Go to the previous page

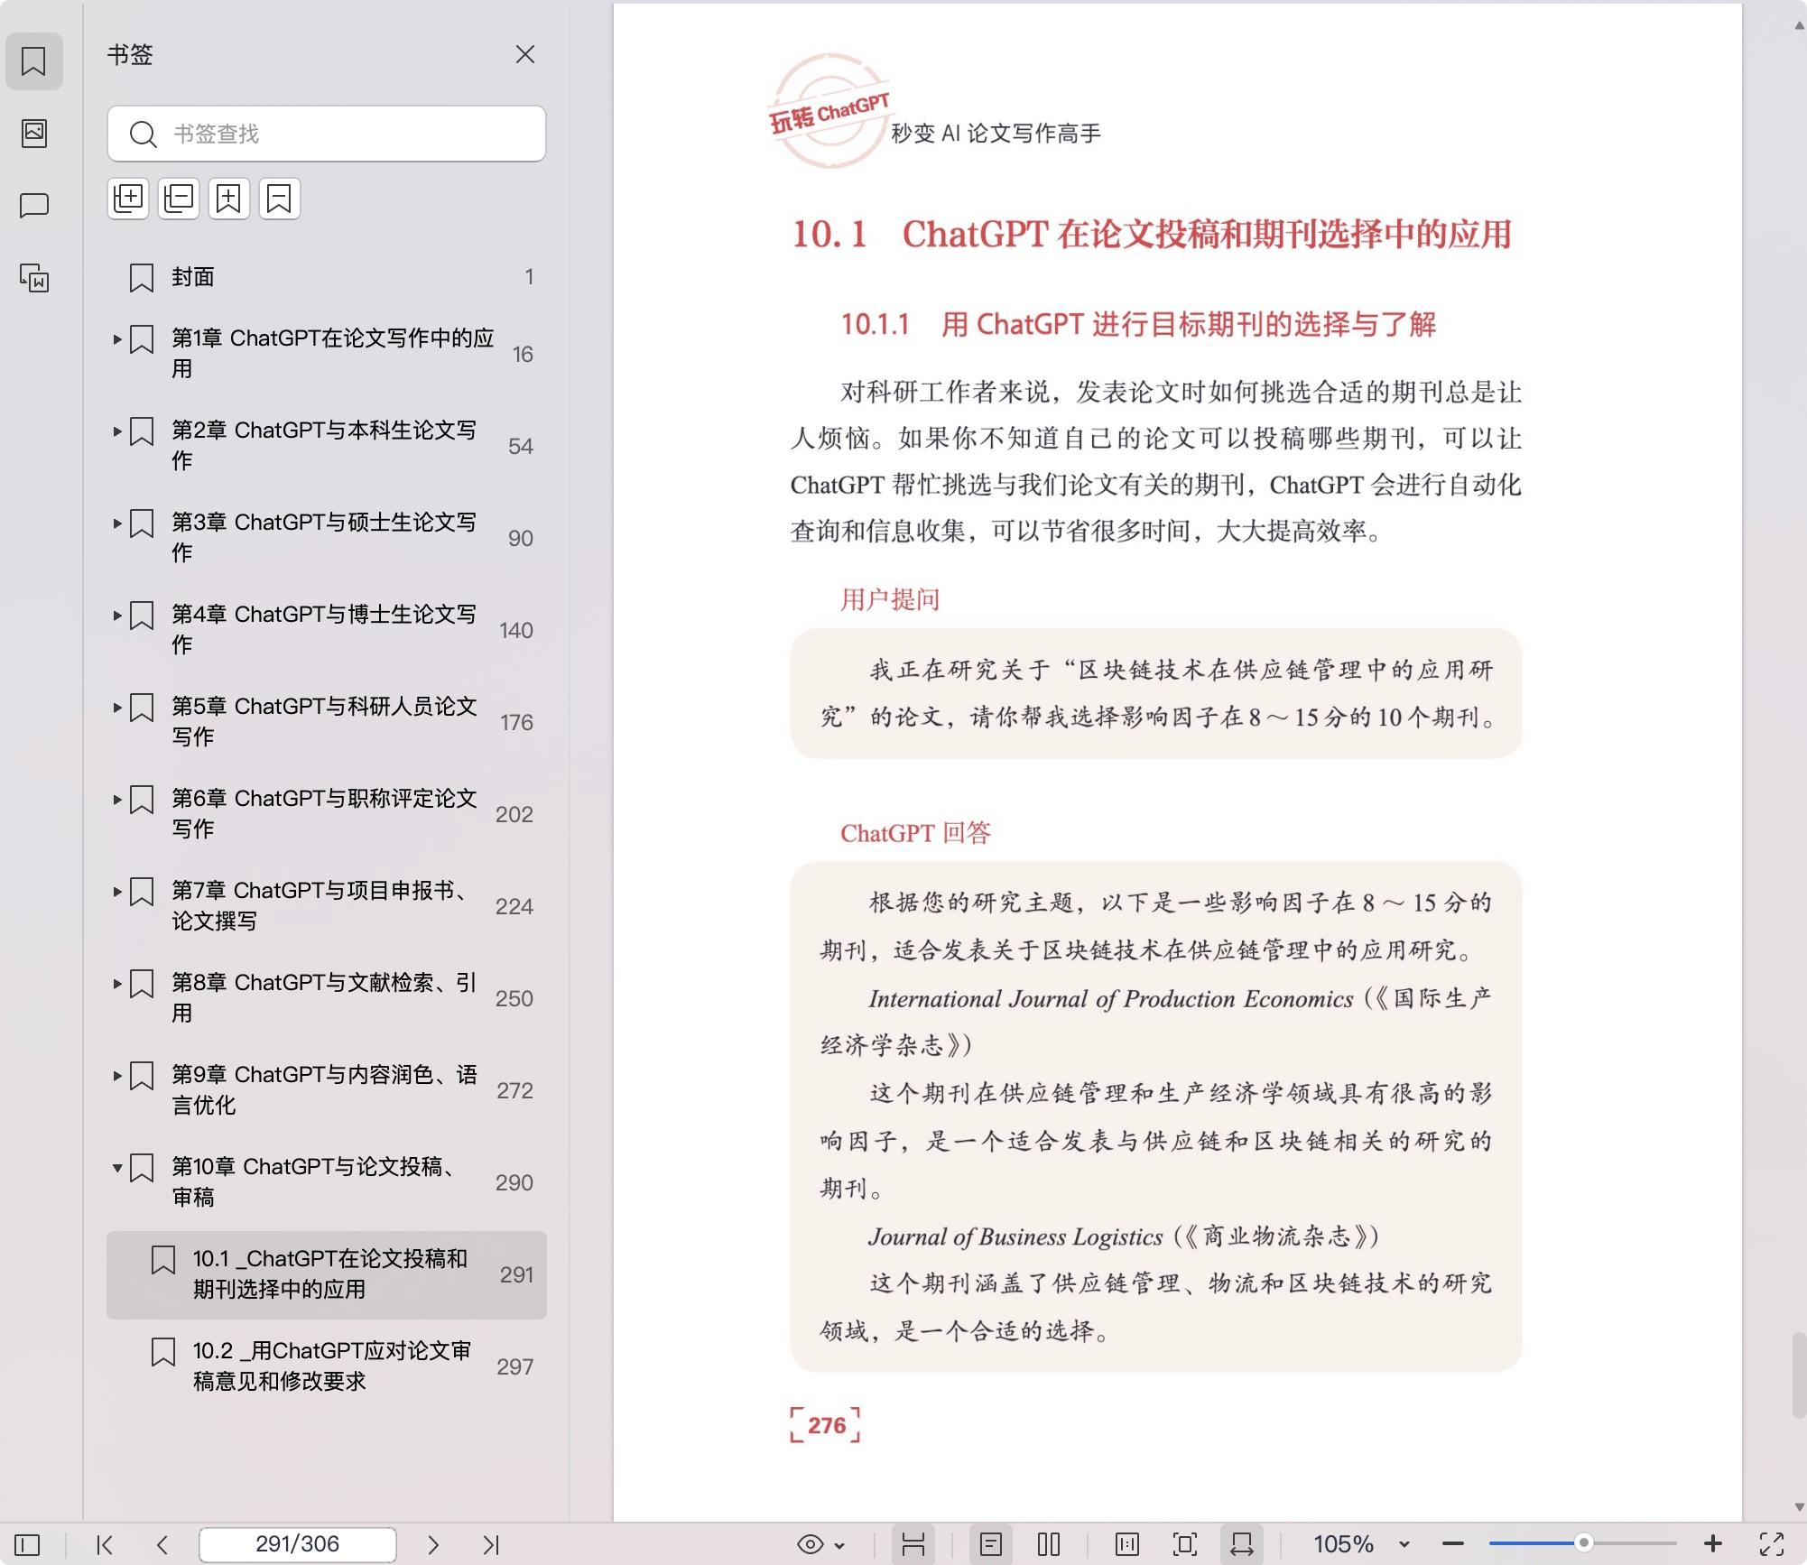(x=162, y=1544)
